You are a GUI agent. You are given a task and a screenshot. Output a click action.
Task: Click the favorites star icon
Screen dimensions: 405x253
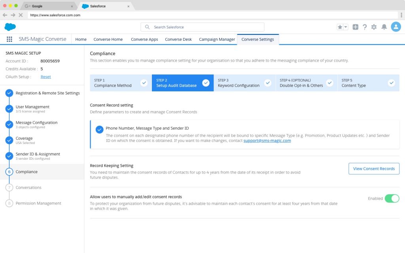340,27
